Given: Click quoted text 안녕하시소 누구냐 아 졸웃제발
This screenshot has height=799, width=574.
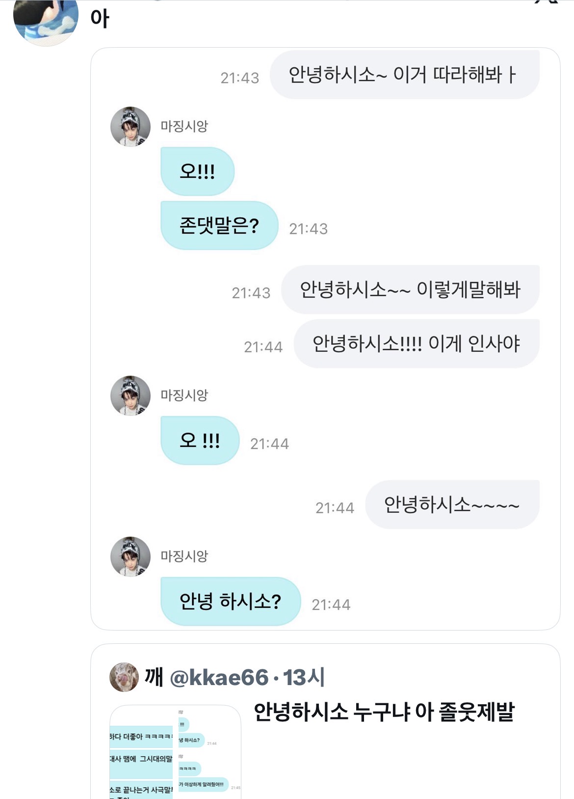Looking at the screenshot, I should pyautogui.click(x=384, y=712).
